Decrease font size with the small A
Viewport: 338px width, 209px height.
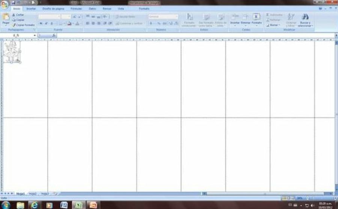80,16
